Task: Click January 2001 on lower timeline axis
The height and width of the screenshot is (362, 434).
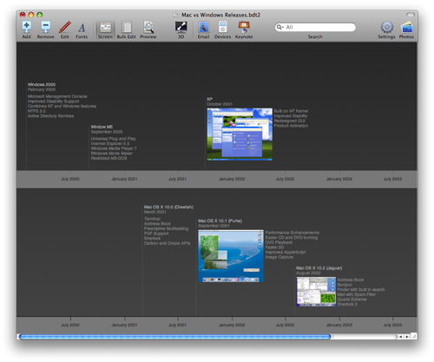Action: click(x=124, y=325)
